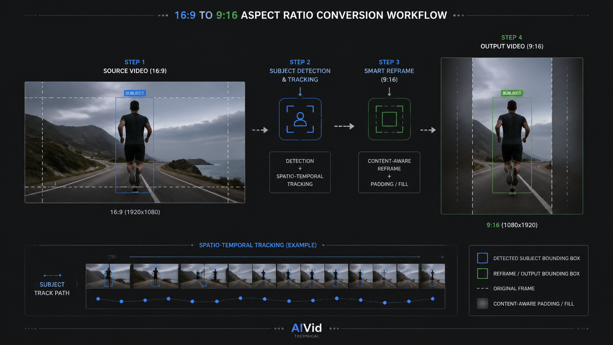Select the green reframe output bounding box swatch
The image size is (613, 345).
coord(482,274)
